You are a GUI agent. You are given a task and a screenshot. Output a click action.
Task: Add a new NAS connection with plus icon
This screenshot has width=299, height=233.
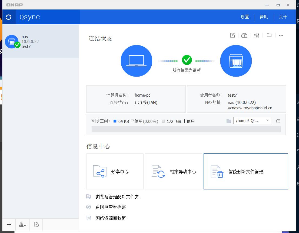pos(9,224)
